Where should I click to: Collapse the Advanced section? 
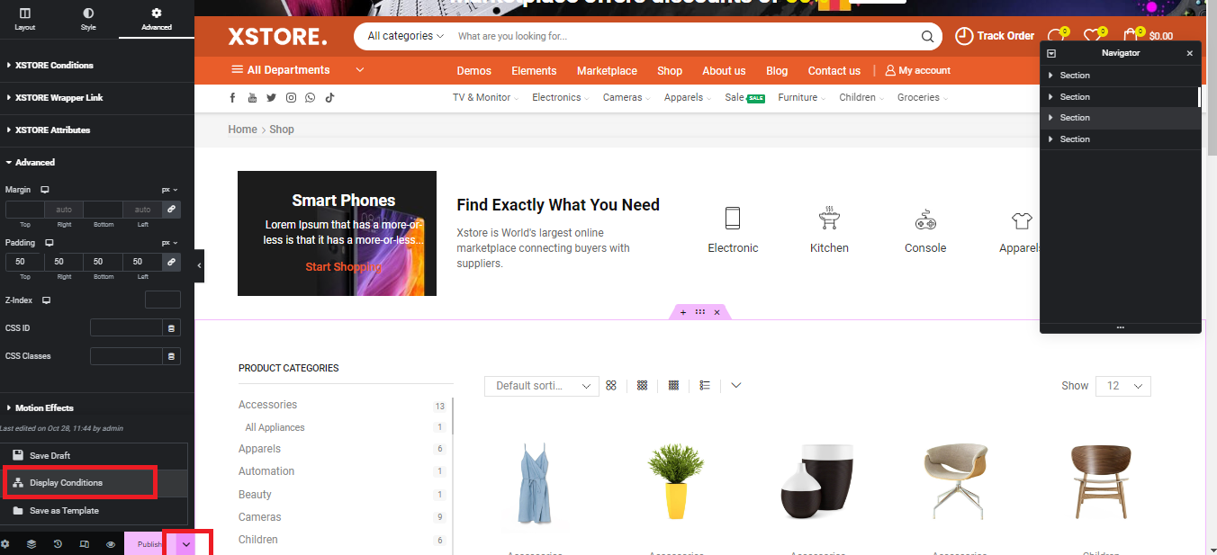[x=97, y=162]
